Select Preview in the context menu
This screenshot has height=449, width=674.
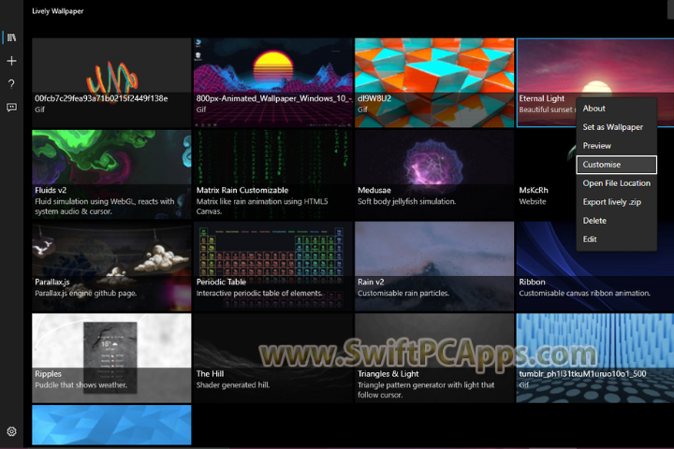[616, 146]
